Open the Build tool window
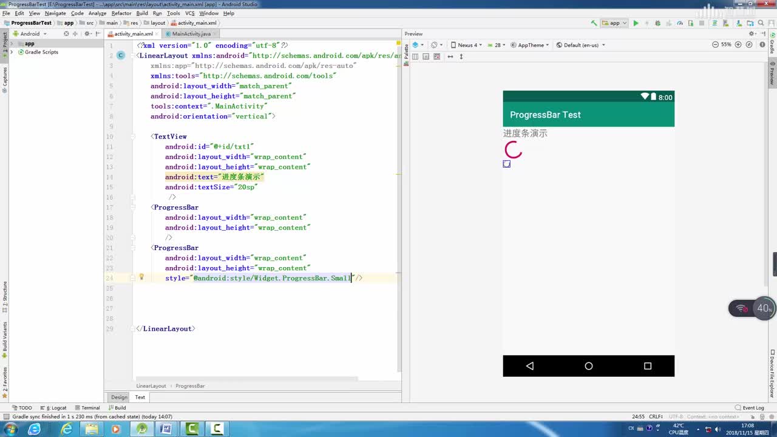 pyautogui.click(x=117, y=408)
